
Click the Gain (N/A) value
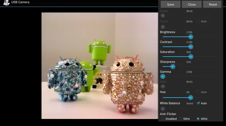[x=189, y=82]
